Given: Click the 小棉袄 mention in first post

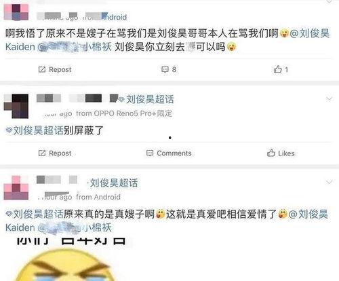Looking at the screenshot, I should pos(75,47).
